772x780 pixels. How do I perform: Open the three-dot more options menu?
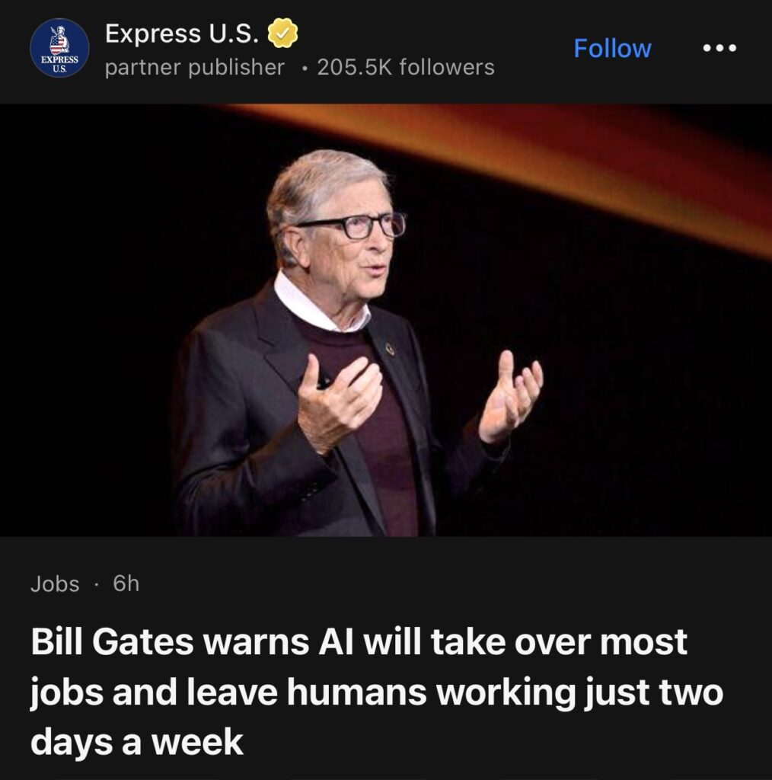pos(719,48)
